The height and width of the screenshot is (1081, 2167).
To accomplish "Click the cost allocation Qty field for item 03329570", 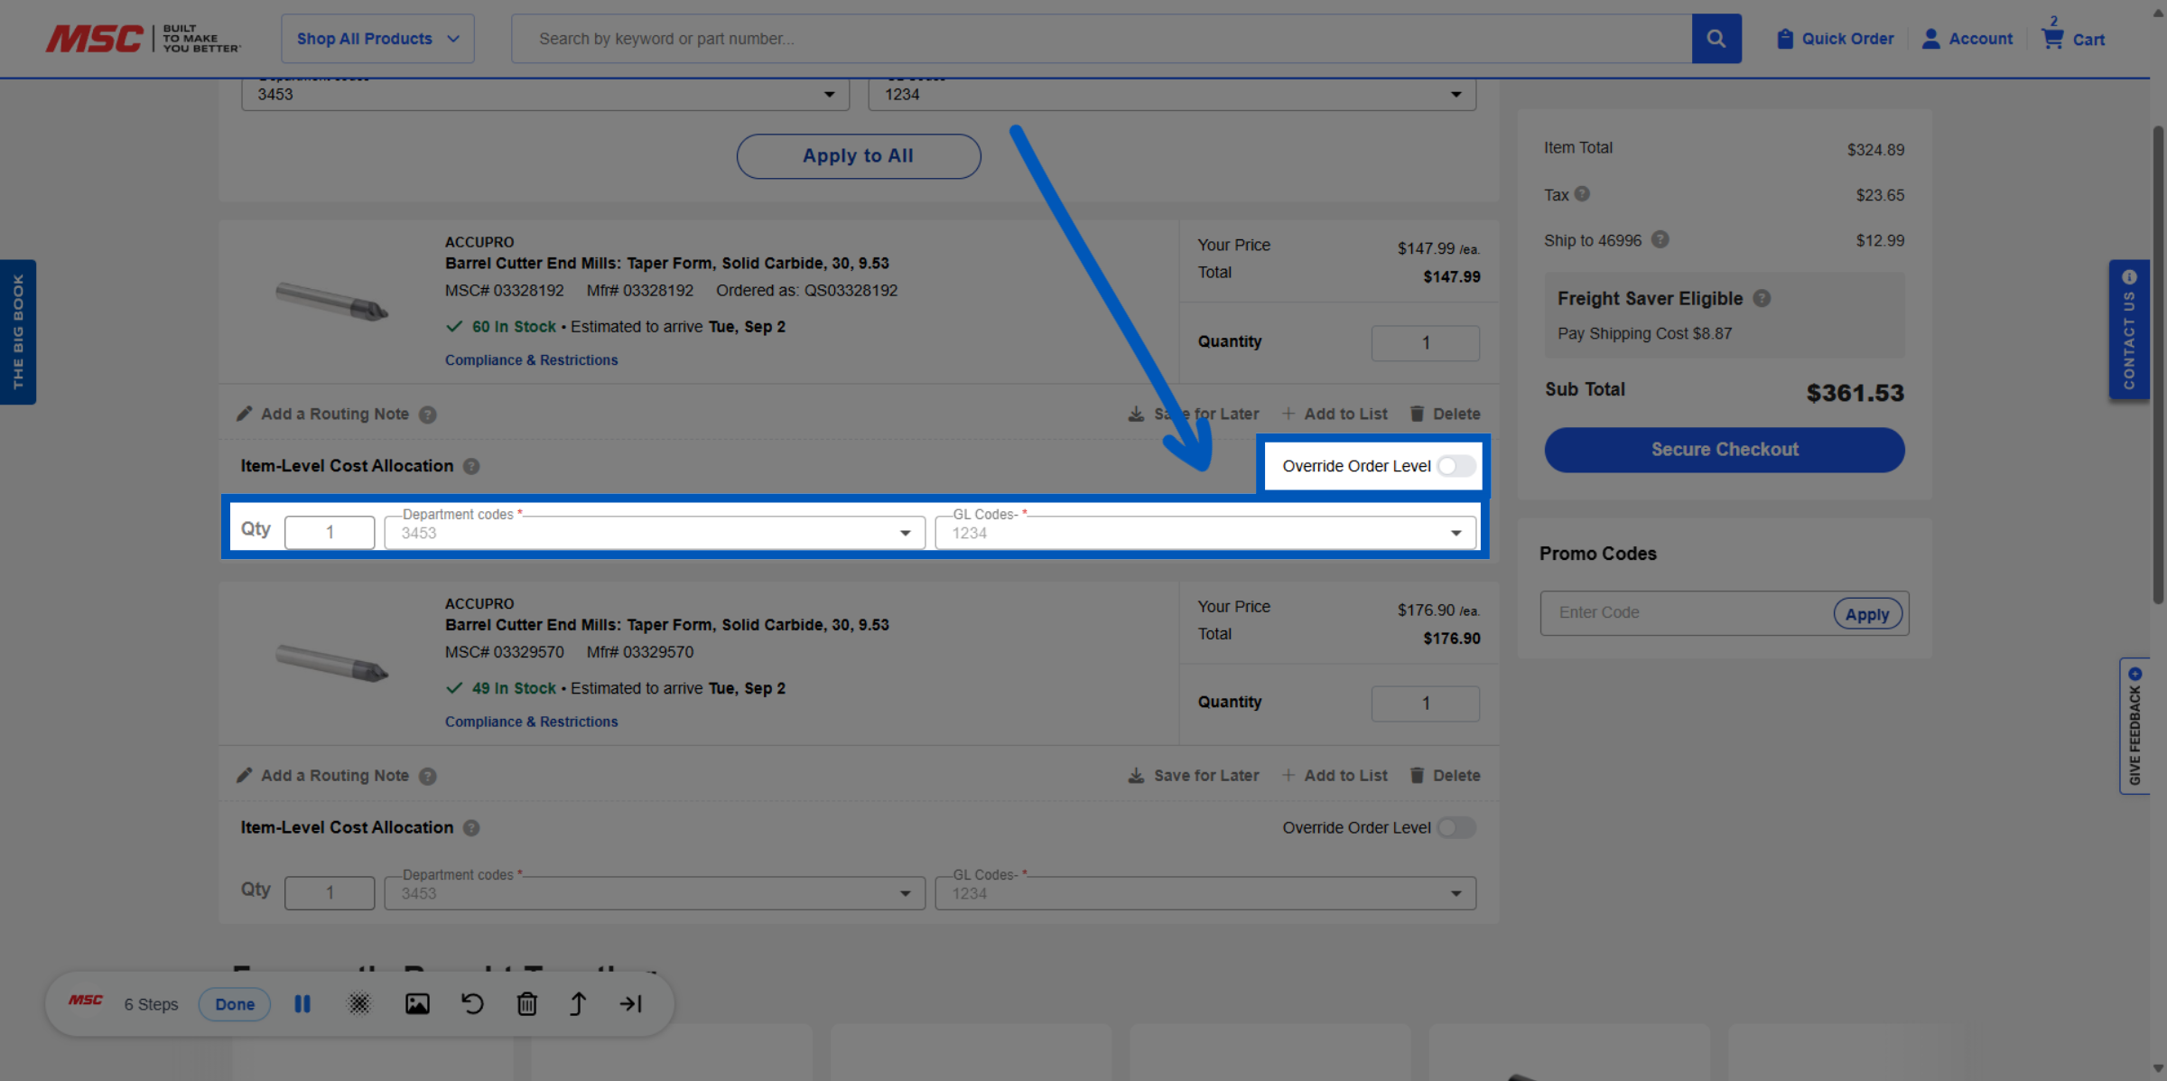I will 330,893.
